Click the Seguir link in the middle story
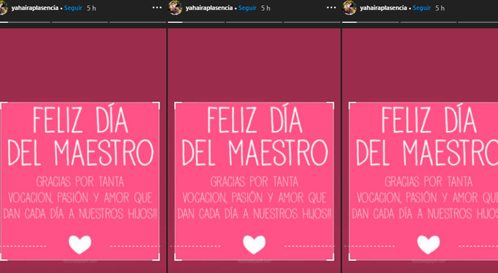The width and height of the screenshot is (498, 273). point(247,8)
